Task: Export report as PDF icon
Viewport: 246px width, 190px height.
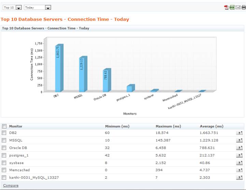Action: click(x=226, y=8)
